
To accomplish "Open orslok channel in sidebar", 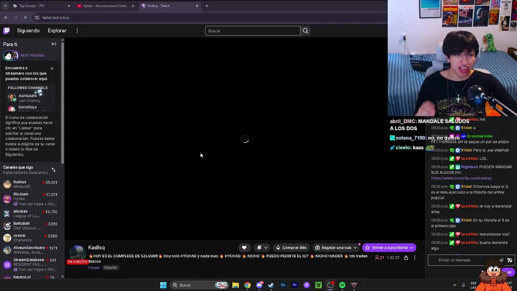I will point(30,238).
